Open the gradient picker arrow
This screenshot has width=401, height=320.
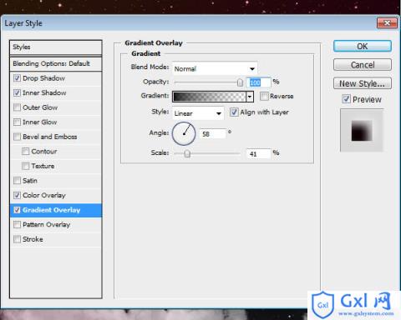[250, 97]
